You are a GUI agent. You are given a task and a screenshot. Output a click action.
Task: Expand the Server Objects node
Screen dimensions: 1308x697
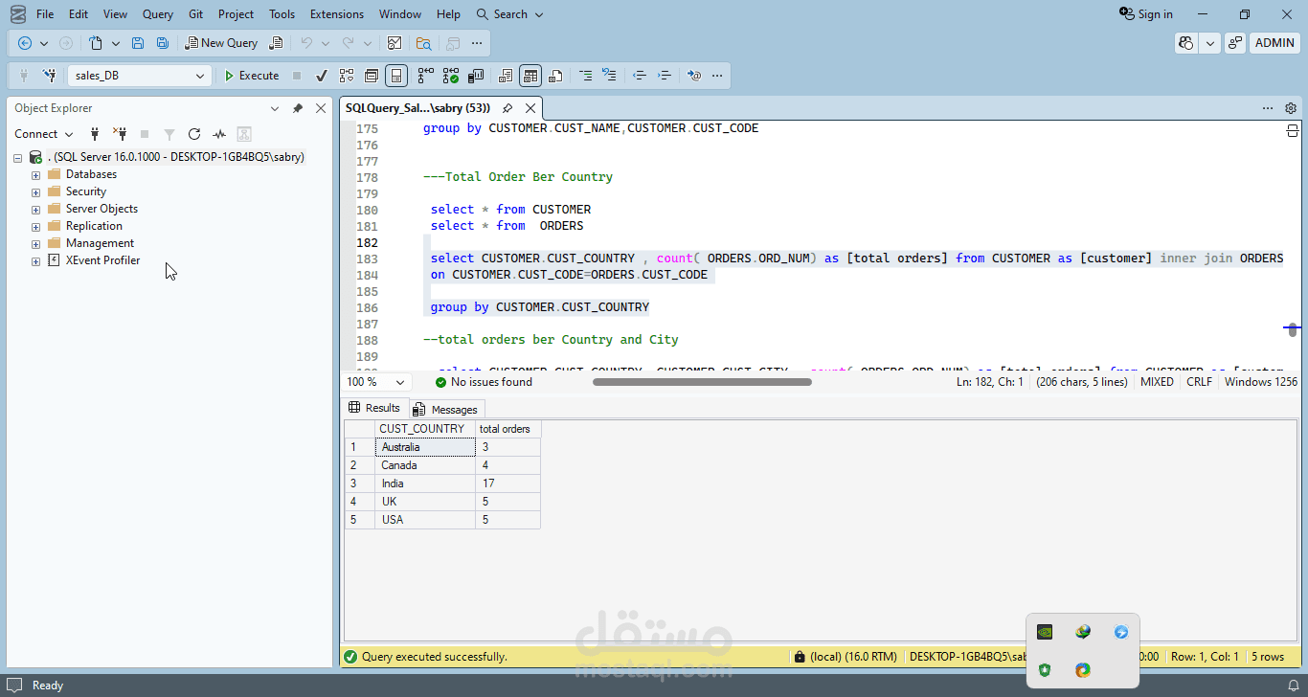36,210
